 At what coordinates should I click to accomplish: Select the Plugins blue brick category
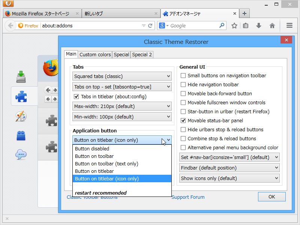(21, 136)
